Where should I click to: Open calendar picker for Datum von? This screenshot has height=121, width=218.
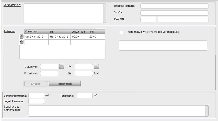[x=62, y=66]
